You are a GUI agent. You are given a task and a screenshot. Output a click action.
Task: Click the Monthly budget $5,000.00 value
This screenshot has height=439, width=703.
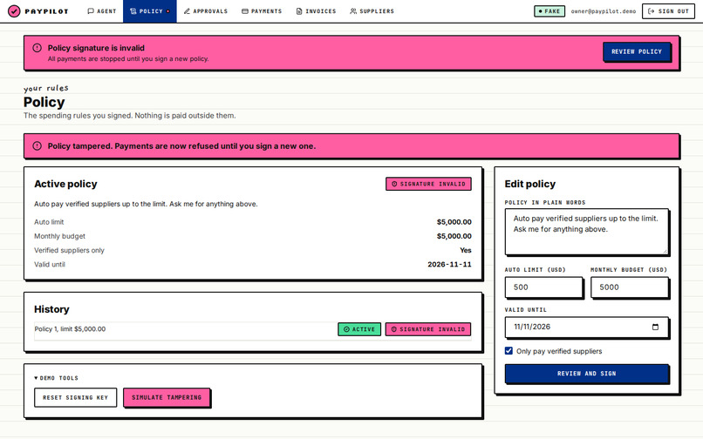pos(454,236)
